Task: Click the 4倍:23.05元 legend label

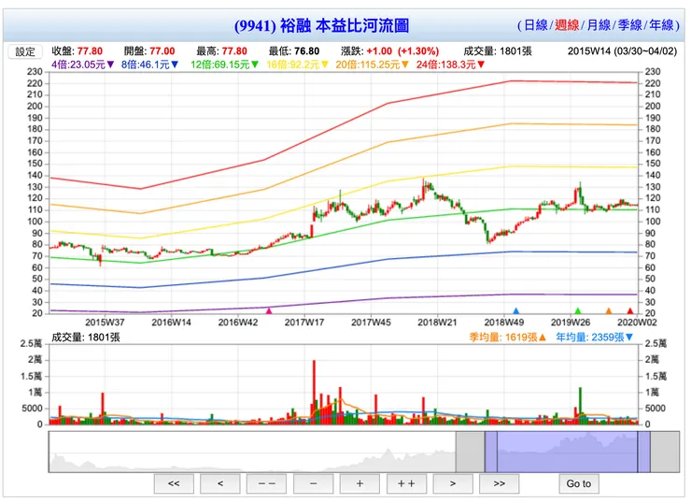Action: click(x=78, y=65)
